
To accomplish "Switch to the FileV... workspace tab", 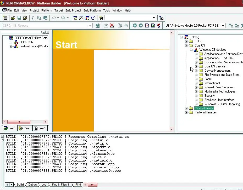I will (x=40, y=128).
